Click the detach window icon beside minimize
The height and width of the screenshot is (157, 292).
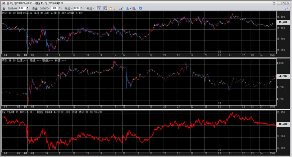point(274,3)
